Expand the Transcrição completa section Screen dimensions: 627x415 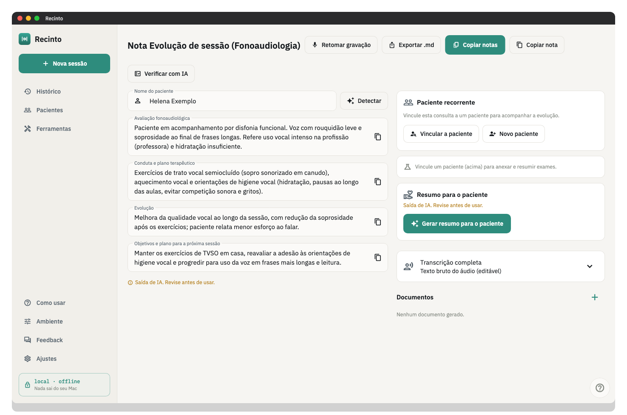[500, 266]
